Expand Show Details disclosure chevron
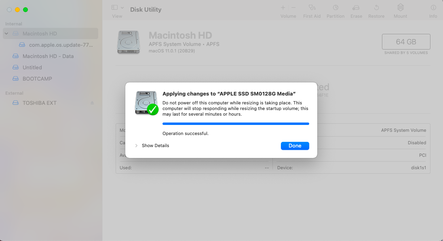443x241 pixels. 136,145
